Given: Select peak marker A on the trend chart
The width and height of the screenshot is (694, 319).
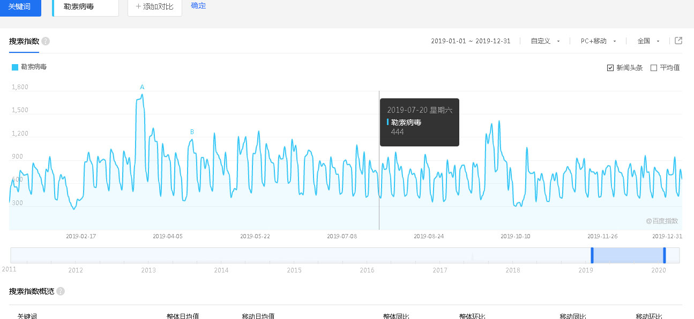Looking at the screenshot, I should 141,86.
